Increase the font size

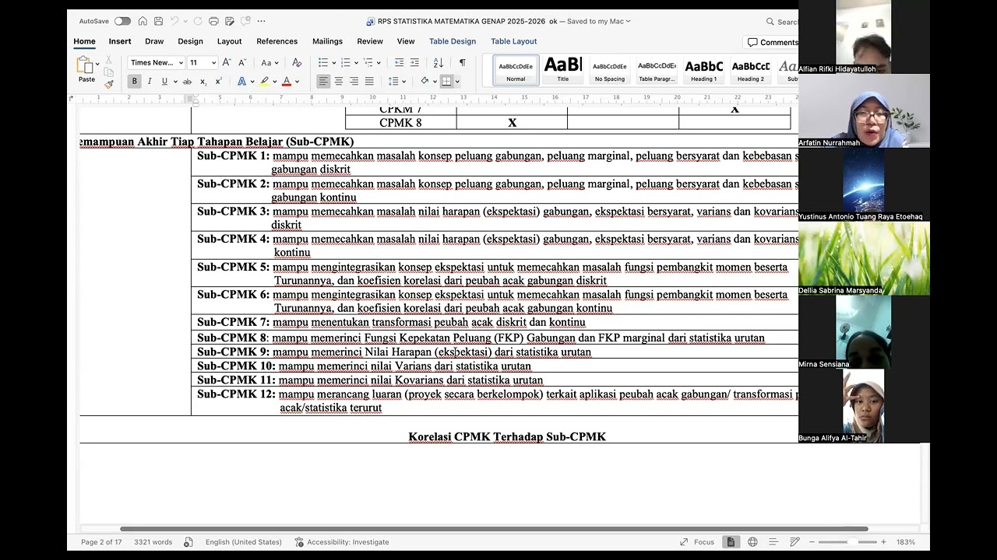227,62
